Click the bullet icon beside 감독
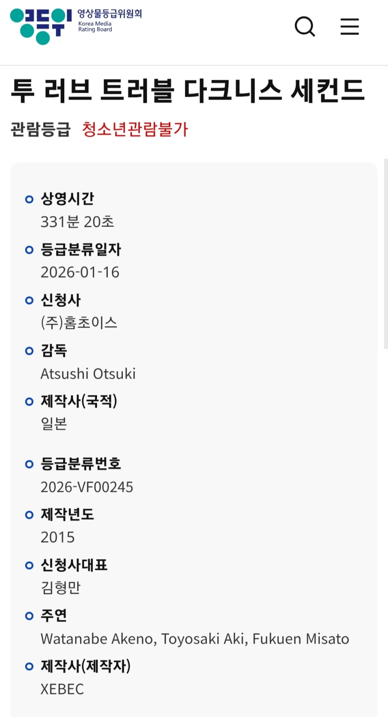Viewport: 388px width, 717px height. pyautogui.click(x=29, y=351)
